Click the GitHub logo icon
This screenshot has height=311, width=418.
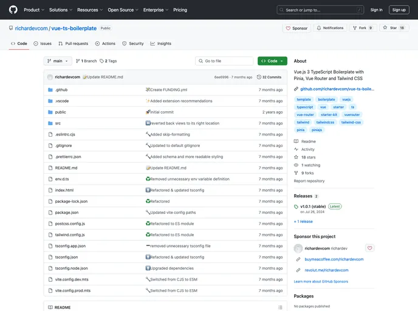tap(13, 10)
